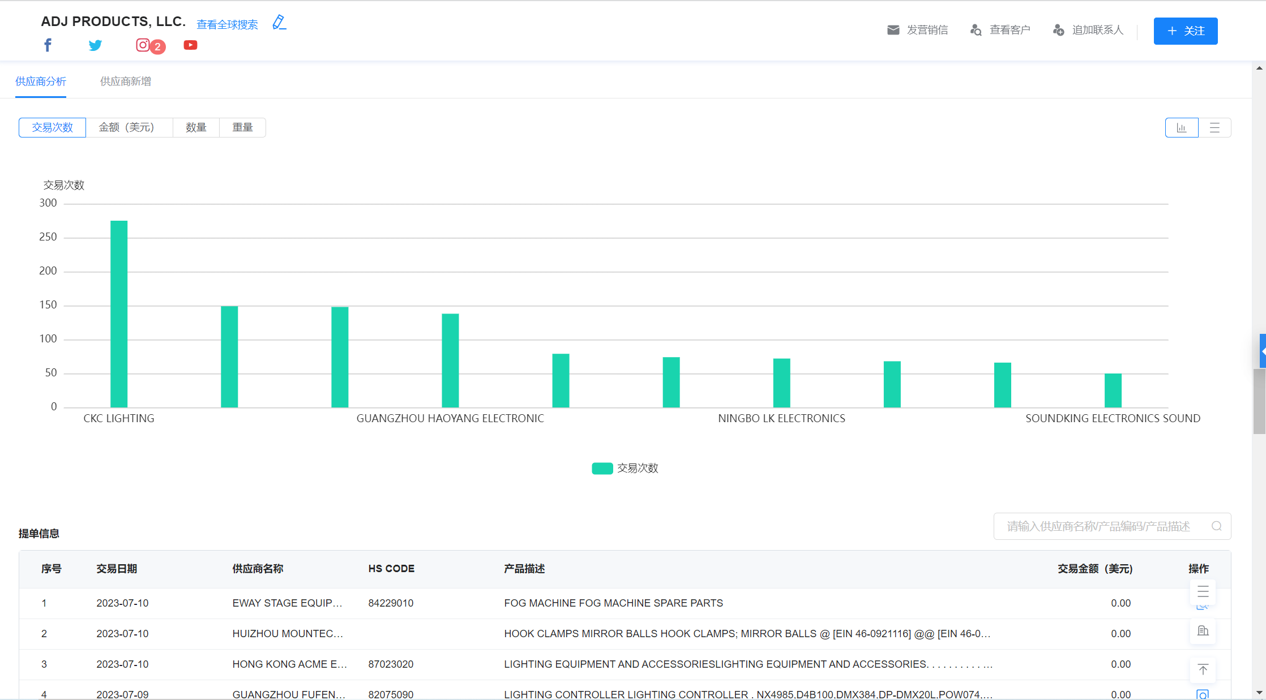Open the 查看全球搜索 link
The image size is (1266, 700).
(227, 24)
